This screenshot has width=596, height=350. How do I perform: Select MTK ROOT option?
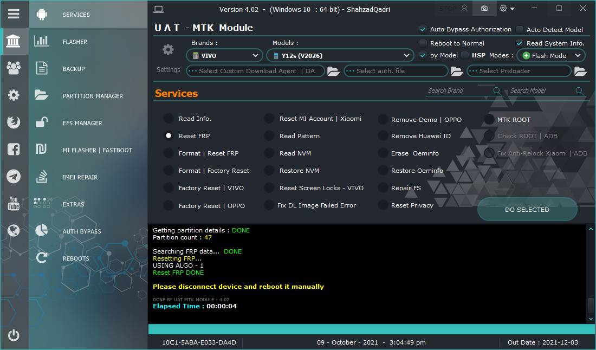(x=489, y=119)
